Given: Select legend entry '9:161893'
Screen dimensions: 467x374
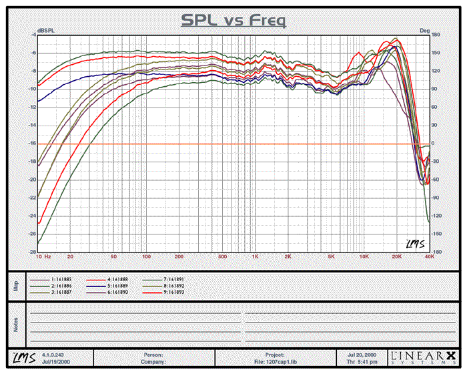Looking at the screenshot, I should point(174,293).
